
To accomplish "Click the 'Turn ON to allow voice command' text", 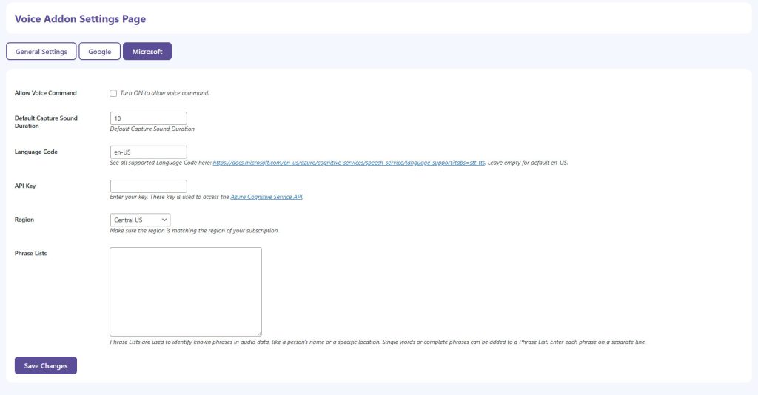I will click(164, 93).
